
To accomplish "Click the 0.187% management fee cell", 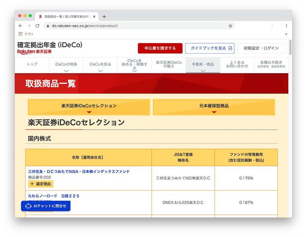I will (246, 203).
